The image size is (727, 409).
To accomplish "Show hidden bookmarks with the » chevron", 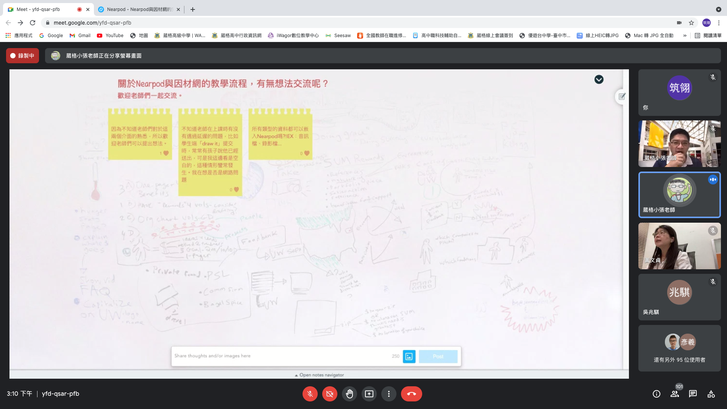I will (x=685, y=36).
